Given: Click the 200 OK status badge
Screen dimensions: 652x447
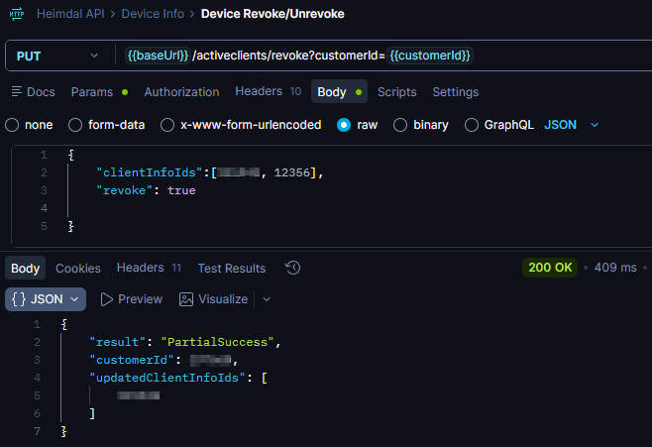Looking at the screenshot, I should click(550, 268).
